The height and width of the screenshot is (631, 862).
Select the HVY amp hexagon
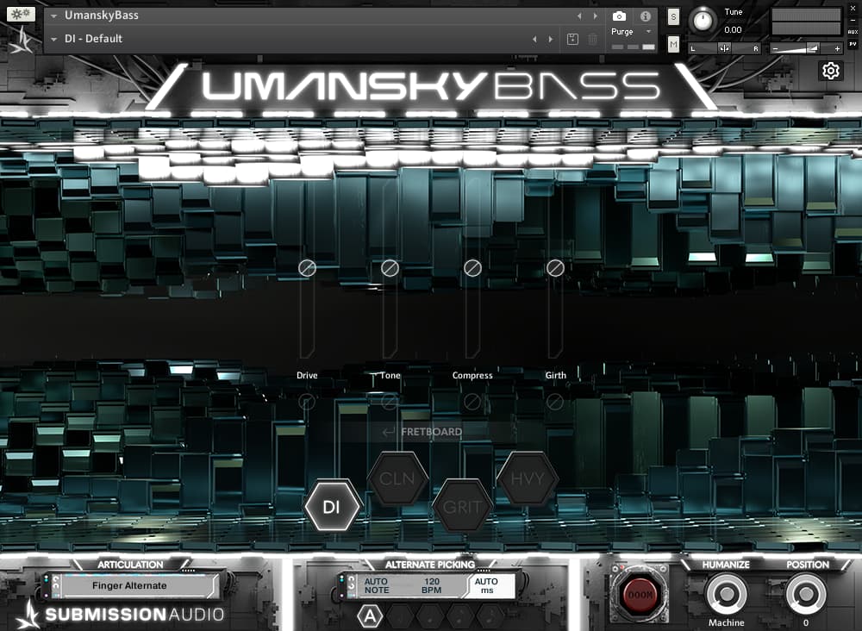(528, 479)
